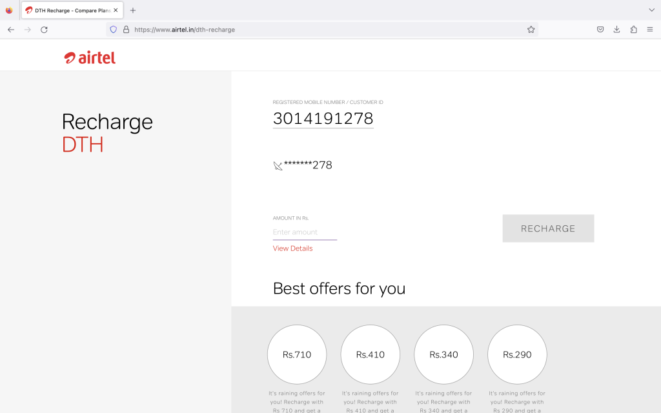661x413 pixels.
Task: Click the 'Best offers for you' heading
Action: (339, 288)
